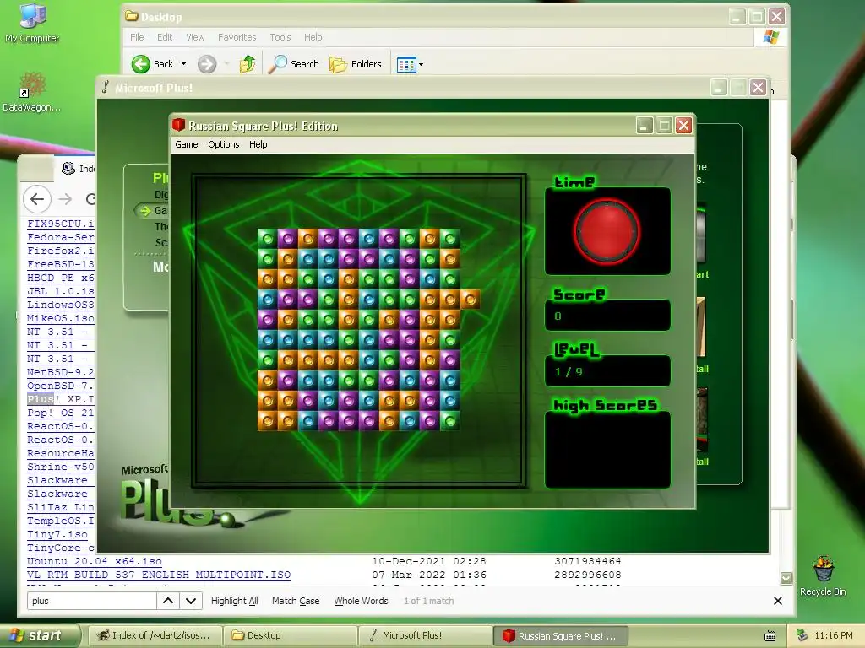Toggle Whole Words in find bar
This screenshot has width=865, height=648.
click(x=361, y=601)
